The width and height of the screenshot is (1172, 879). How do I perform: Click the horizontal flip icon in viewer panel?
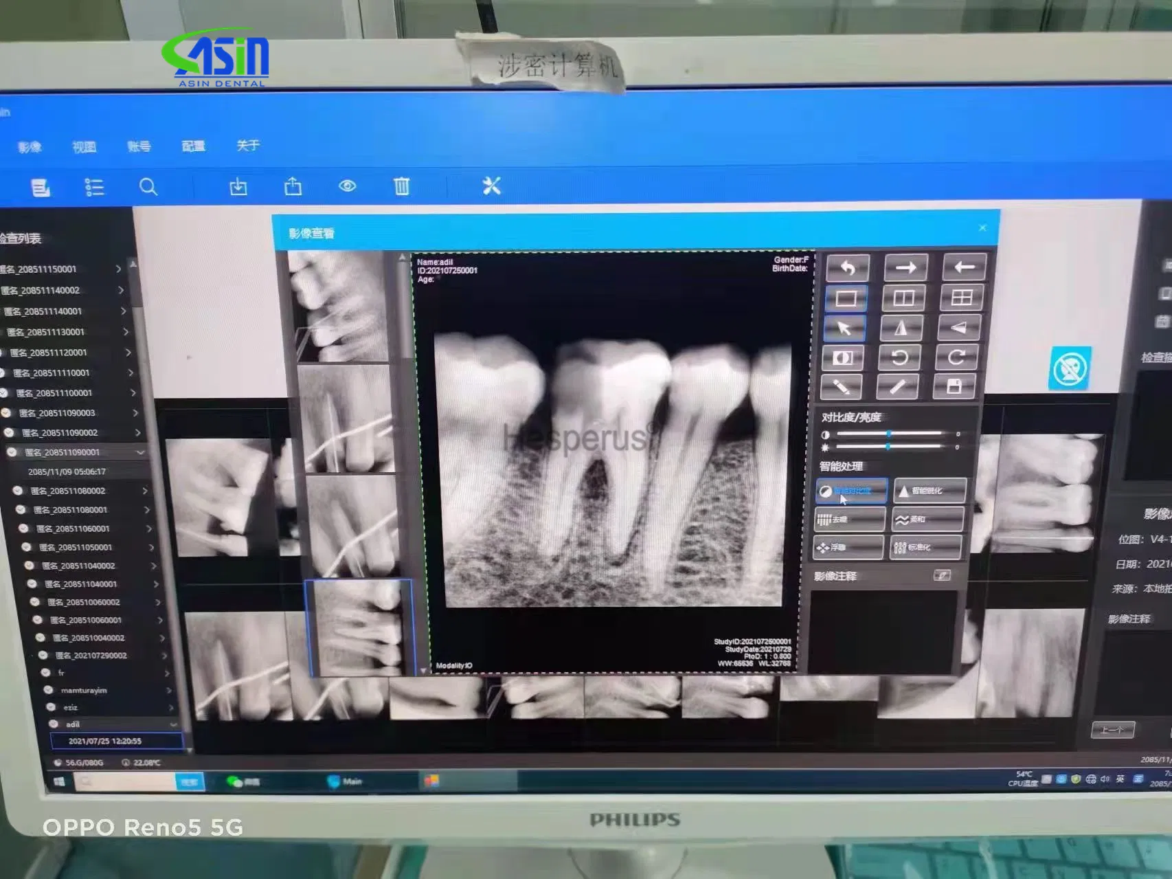pyautogui.click(x=902, y=328)
